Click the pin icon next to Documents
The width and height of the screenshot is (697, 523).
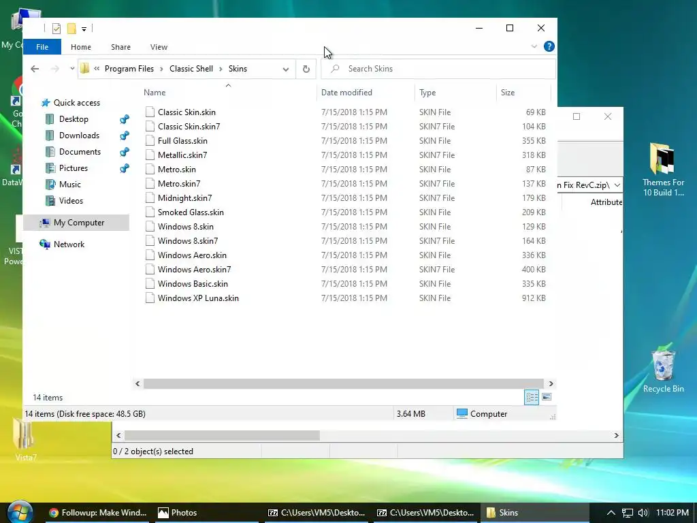point(125,152)
